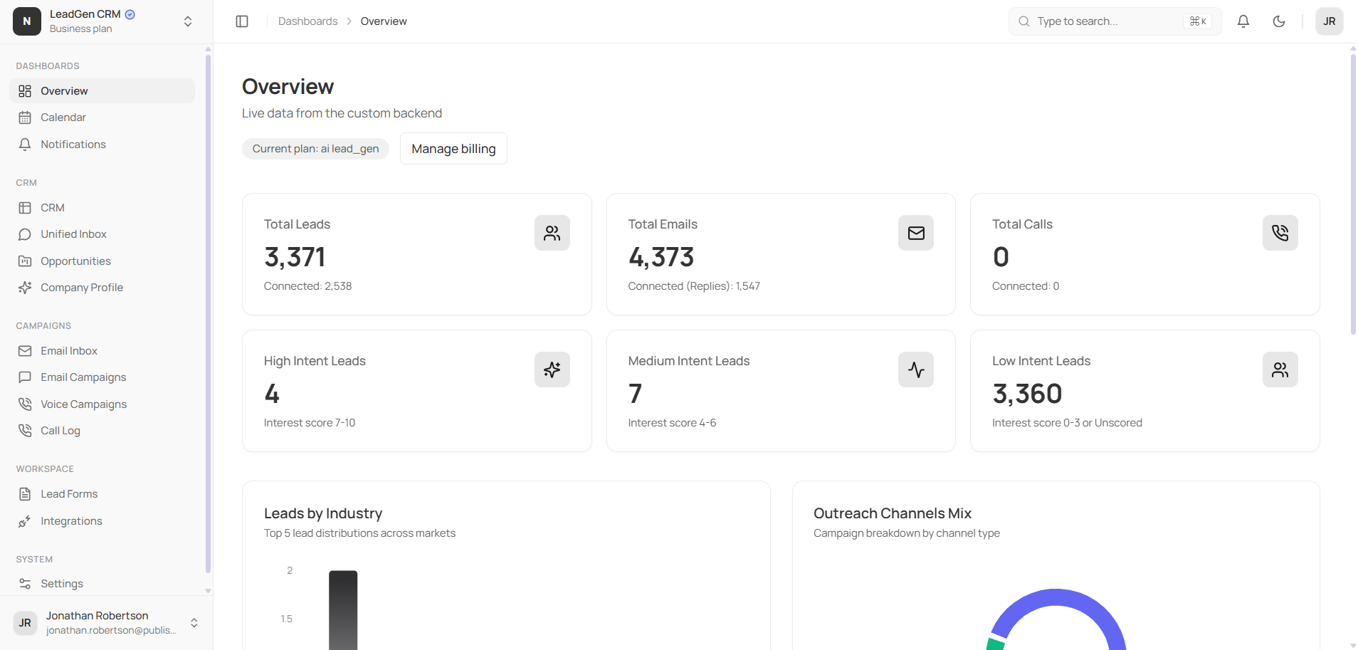Click the 'Connected: 2,538' text
Screen dimensions: 1358x650
click(307, 286)
